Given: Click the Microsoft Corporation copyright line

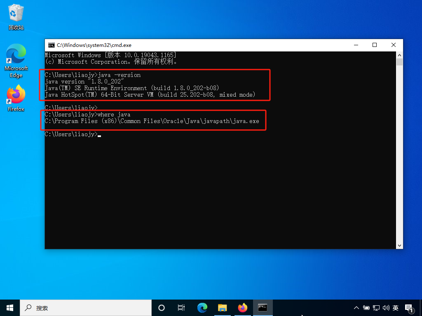Looking at the screenshot, I should [x=110, y=62].
